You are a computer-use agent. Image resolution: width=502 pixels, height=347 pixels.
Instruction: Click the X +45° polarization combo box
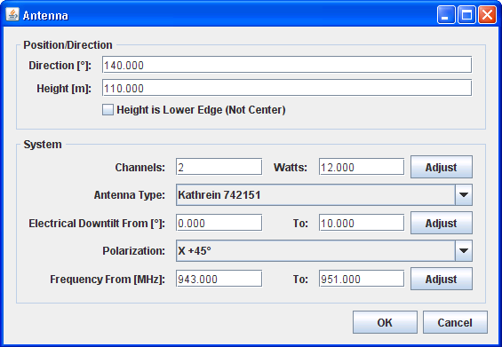[324, 251]
